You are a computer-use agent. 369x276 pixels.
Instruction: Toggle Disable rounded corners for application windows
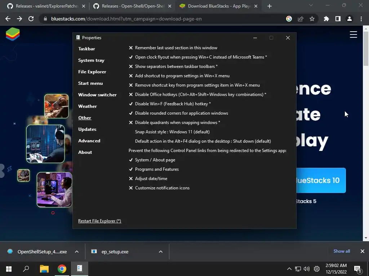[x=178, y=113]
